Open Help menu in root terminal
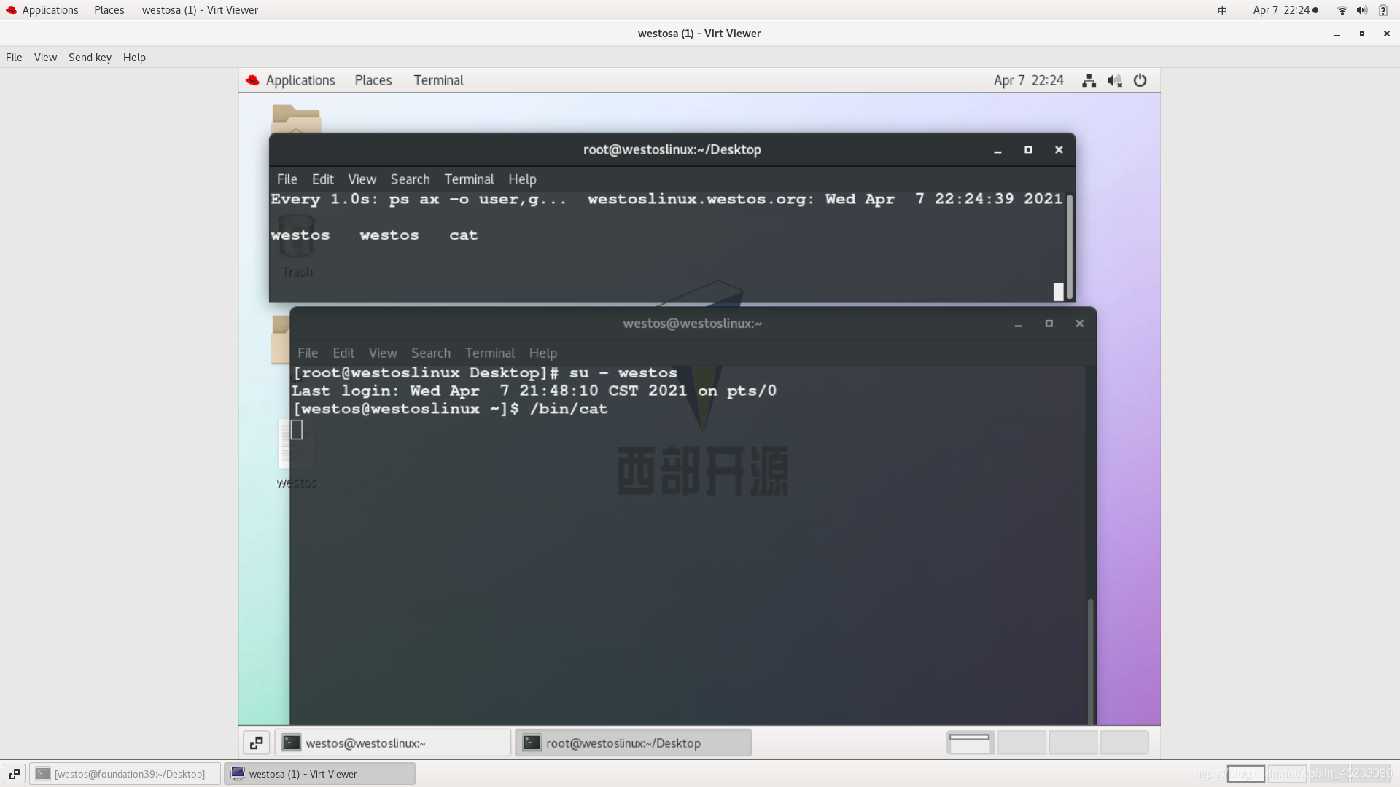The width and height of the screenshot is (1400, 787). pyautogui.click(x=522, y=179)
